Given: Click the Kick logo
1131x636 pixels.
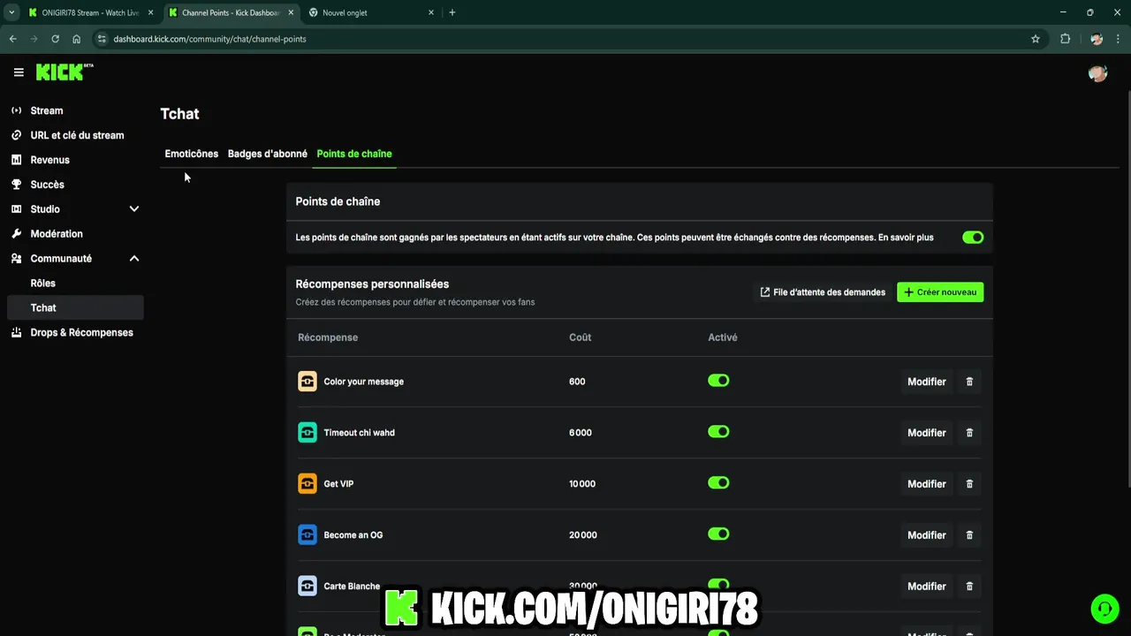Looking at the screenshot, I should [x=65, y=72].
